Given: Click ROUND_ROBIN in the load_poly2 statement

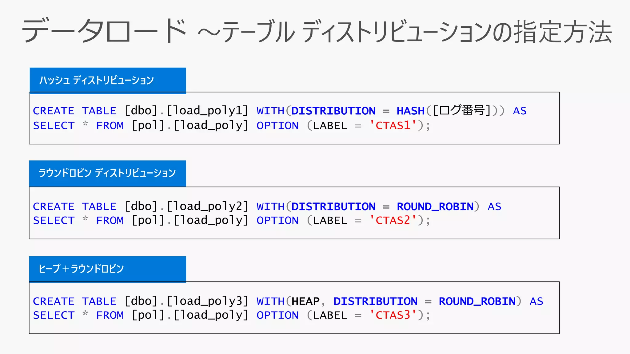Looking at the screenshot, I should click(435, 206).
